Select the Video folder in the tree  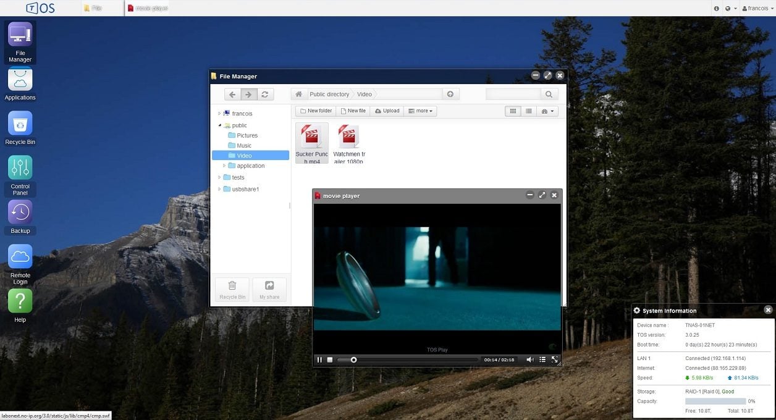coord(250,156)
